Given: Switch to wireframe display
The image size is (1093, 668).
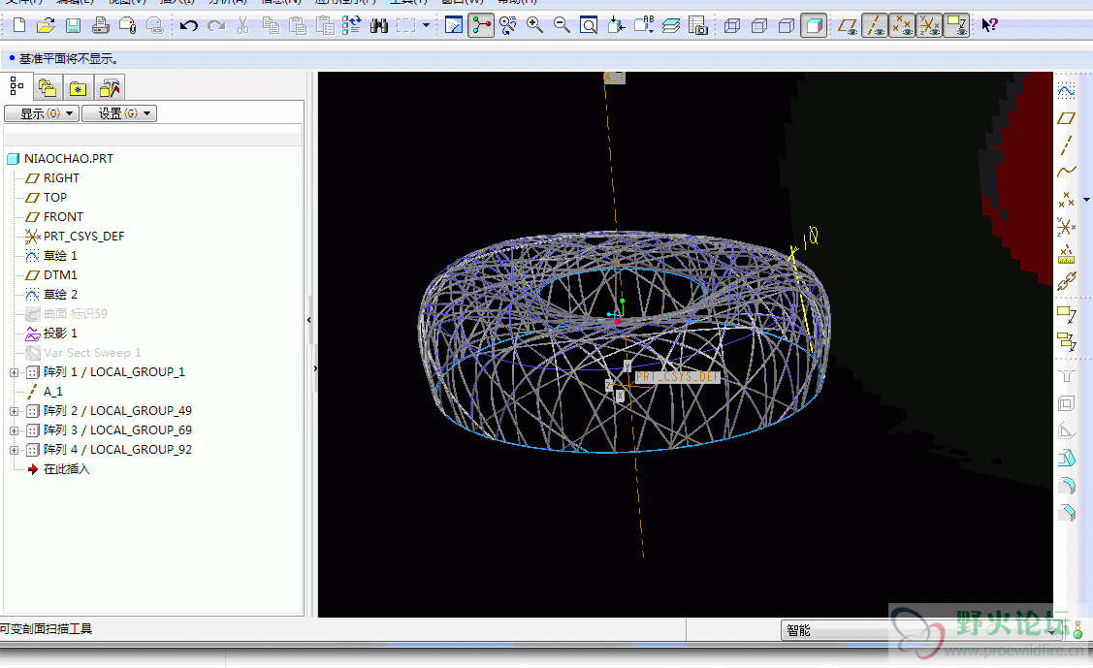Looking at the screenshot, I should pos(732,26).
